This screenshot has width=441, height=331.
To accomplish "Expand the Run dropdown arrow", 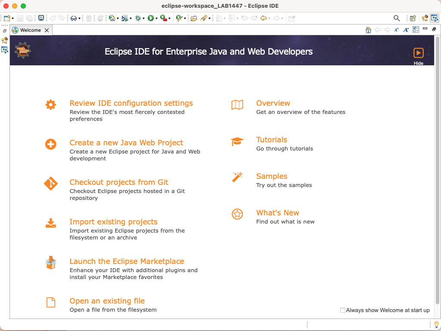I will [x=156, y=18].
